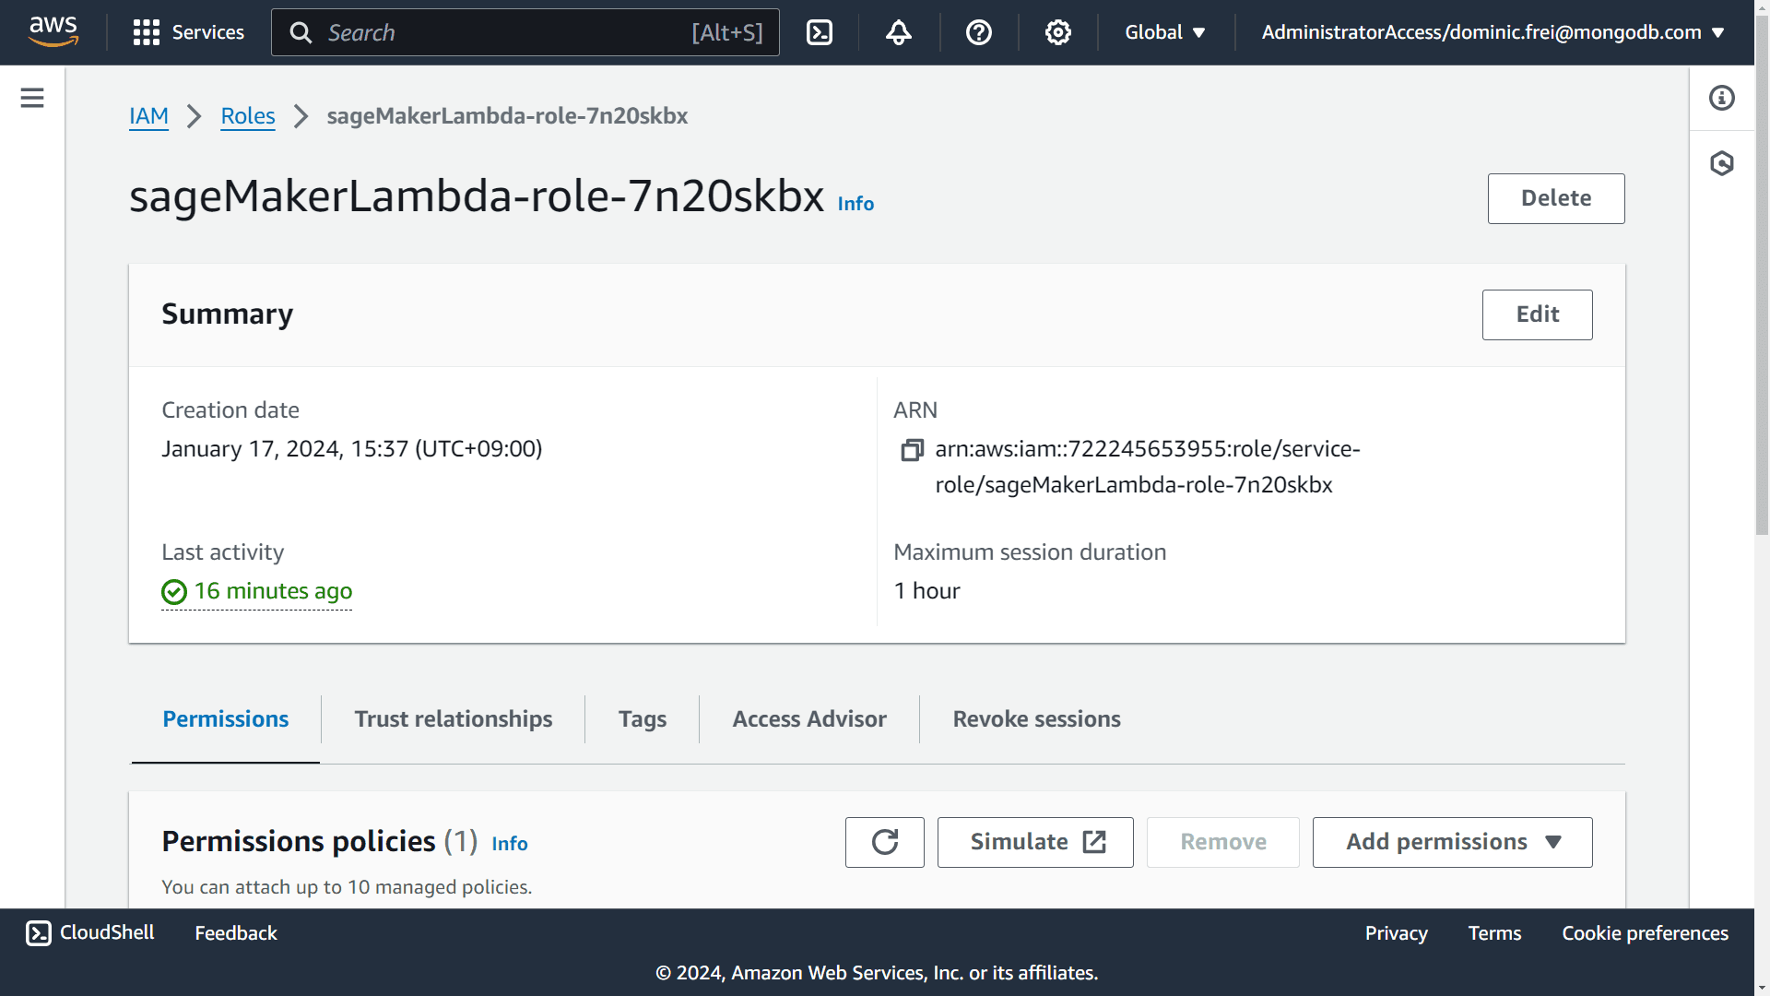Click the search magnifier icon
This screenshot has width=1770, height=996.
point(301,32)
